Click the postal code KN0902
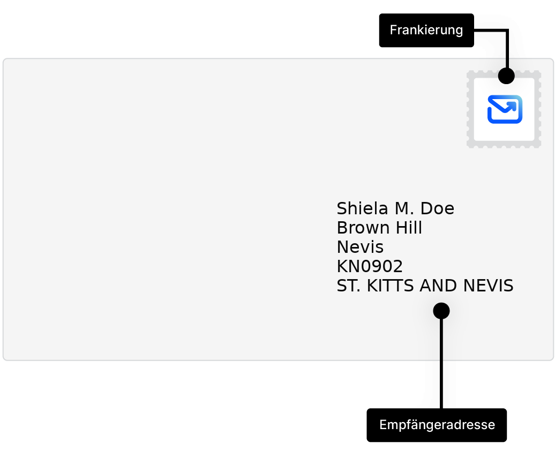The image size is (555, 465). [369, 267]
